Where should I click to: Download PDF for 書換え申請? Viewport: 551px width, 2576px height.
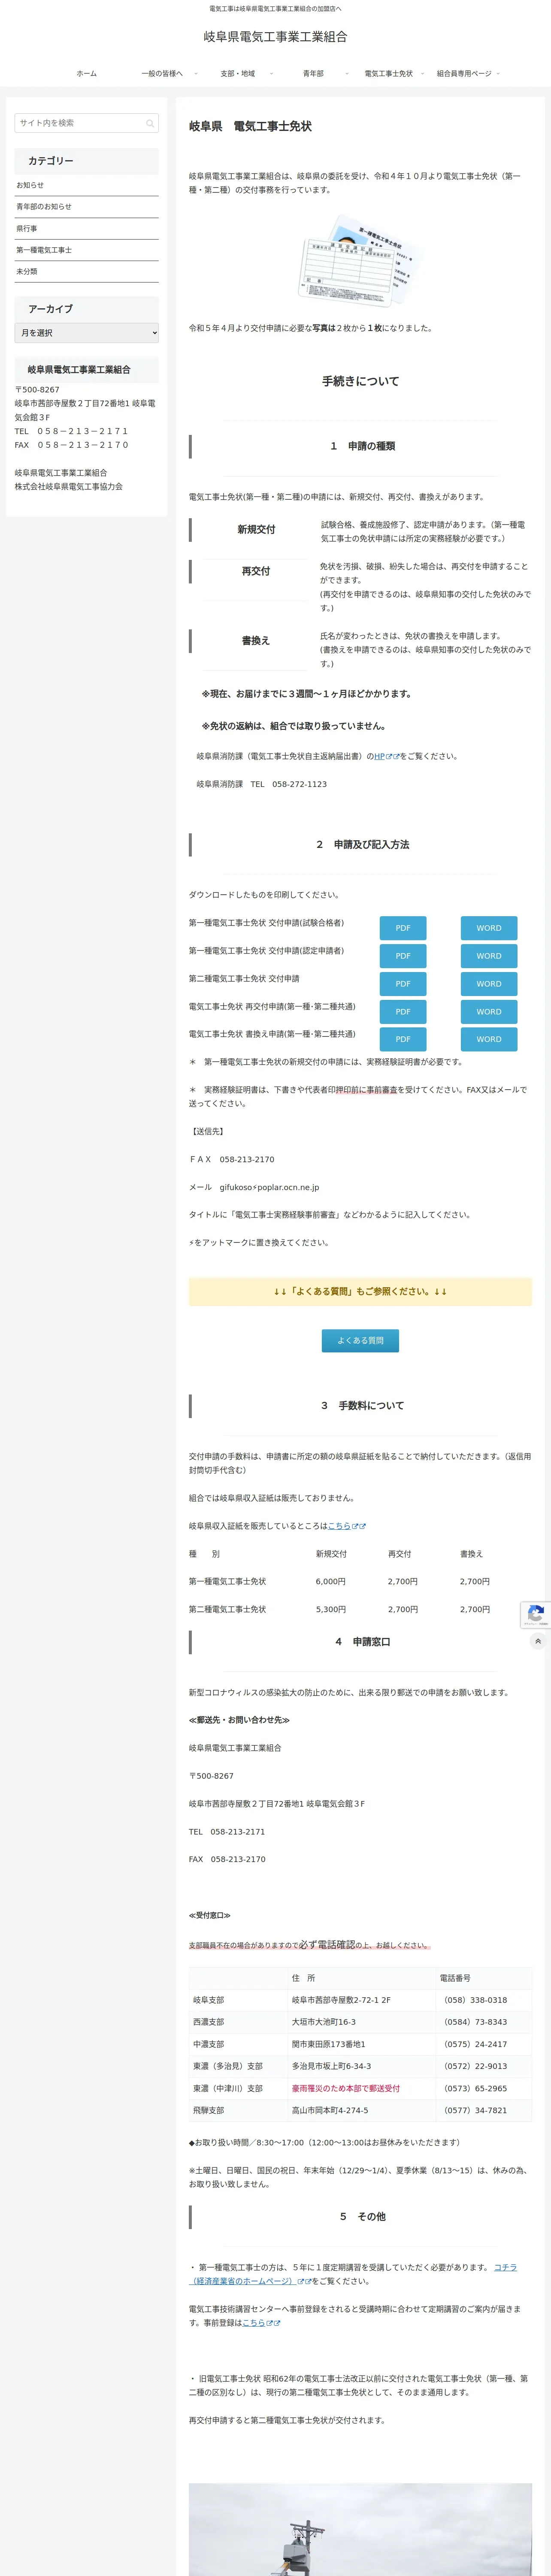403,1039
